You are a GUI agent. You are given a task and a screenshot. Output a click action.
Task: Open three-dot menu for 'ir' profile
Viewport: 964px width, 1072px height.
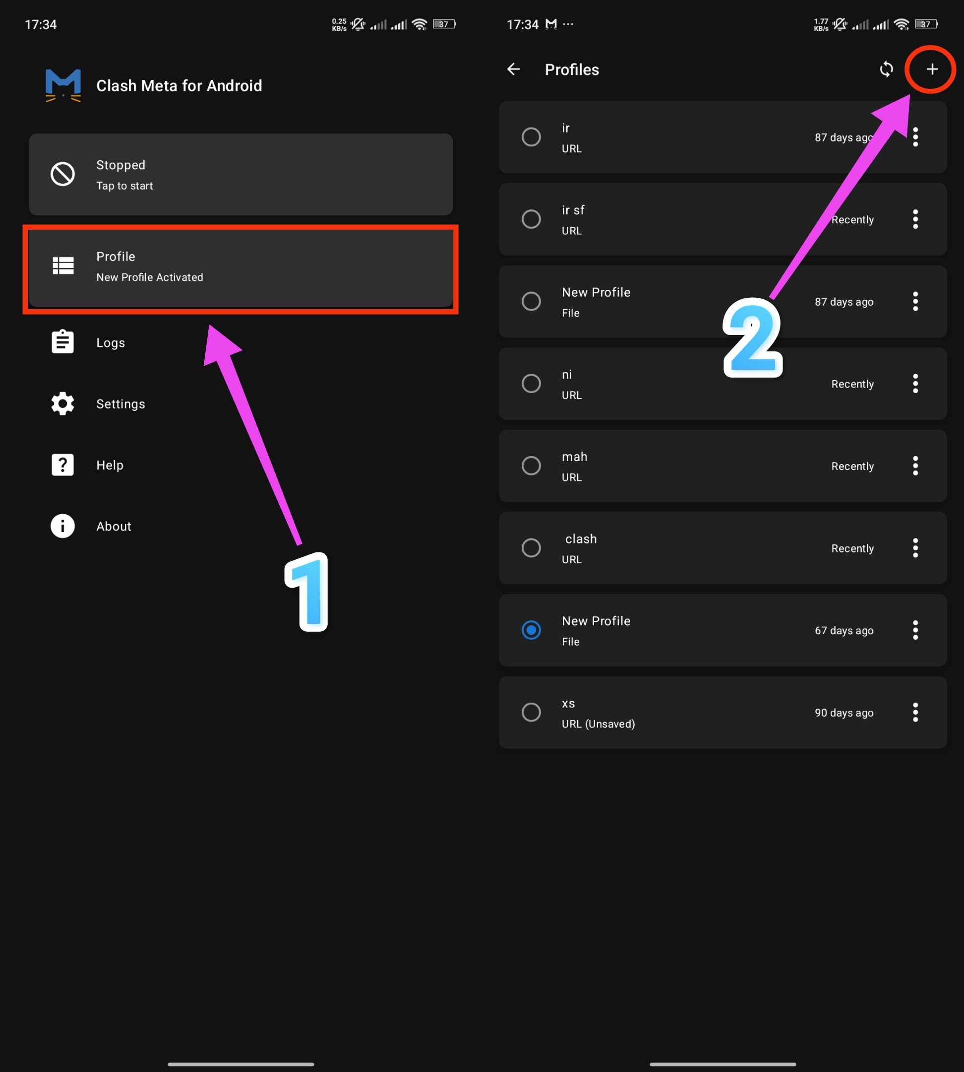pyautogui.click(x=915, y=137)
